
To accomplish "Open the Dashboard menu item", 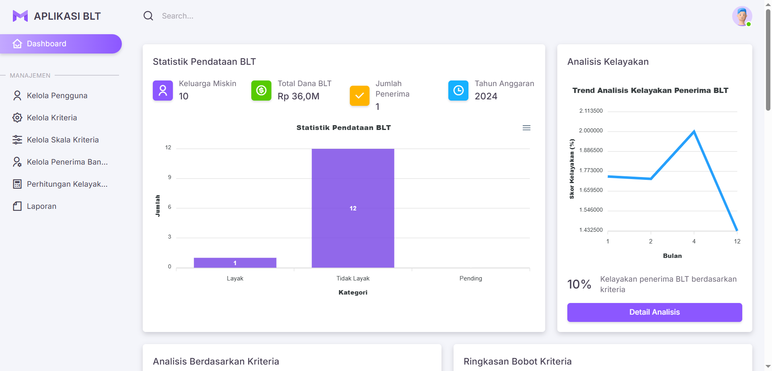I will click(x=60, y=44).
